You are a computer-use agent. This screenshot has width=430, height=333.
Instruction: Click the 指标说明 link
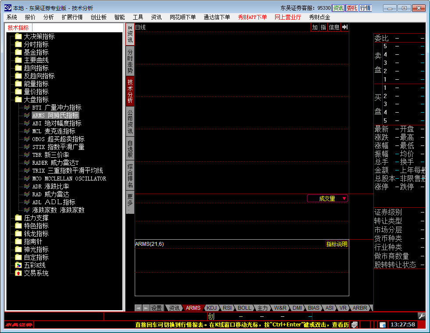(337, 244)
